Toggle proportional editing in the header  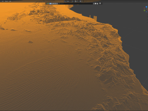click(80, 1)
